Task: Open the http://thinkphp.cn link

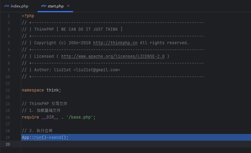Action: click(115, 43)
